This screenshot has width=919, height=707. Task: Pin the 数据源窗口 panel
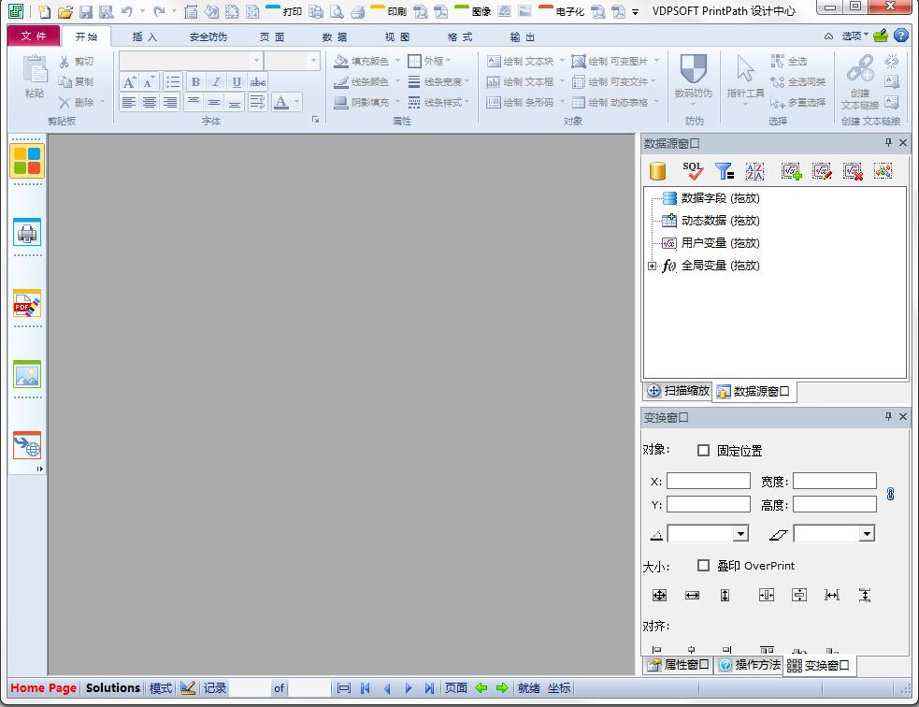888,143
